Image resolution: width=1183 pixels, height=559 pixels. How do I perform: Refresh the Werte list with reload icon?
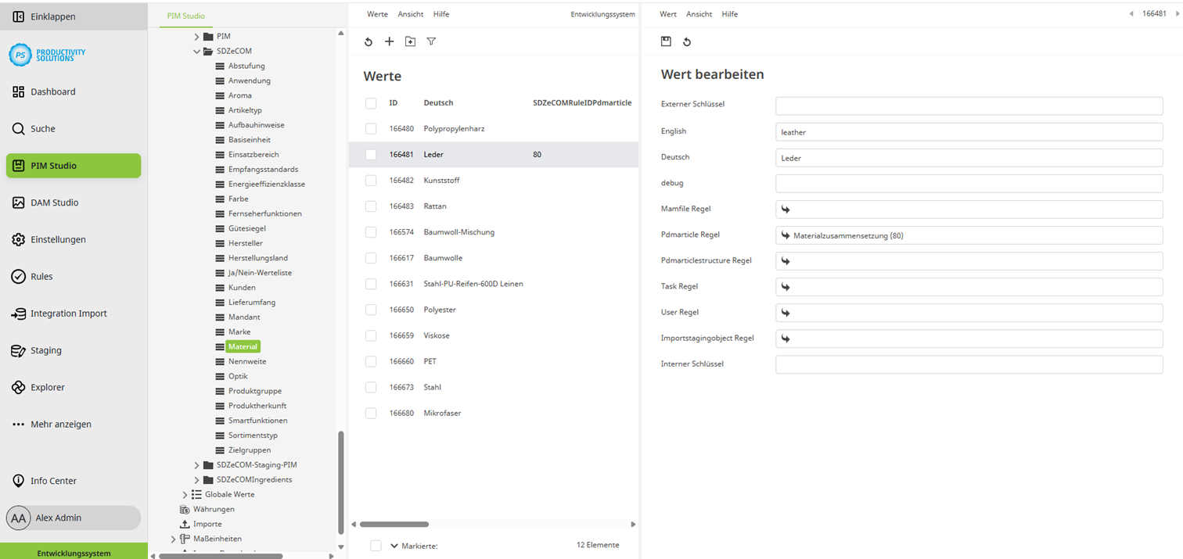click(369, 41)
